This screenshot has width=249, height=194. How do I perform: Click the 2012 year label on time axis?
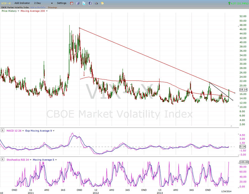96,193
